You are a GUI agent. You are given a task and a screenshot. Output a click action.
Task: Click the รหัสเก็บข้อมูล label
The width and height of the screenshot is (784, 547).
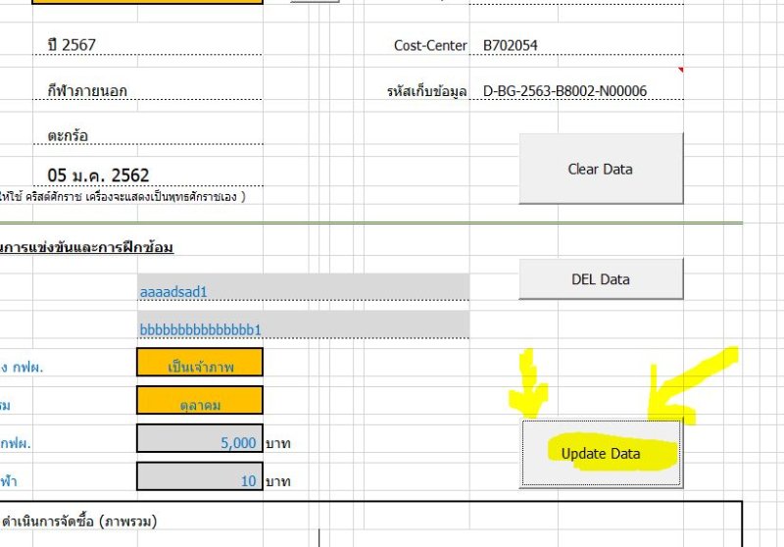(426, 91)
